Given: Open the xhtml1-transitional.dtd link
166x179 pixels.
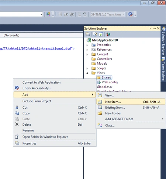Looking at the screenshot, I should (x=35, y=48).
